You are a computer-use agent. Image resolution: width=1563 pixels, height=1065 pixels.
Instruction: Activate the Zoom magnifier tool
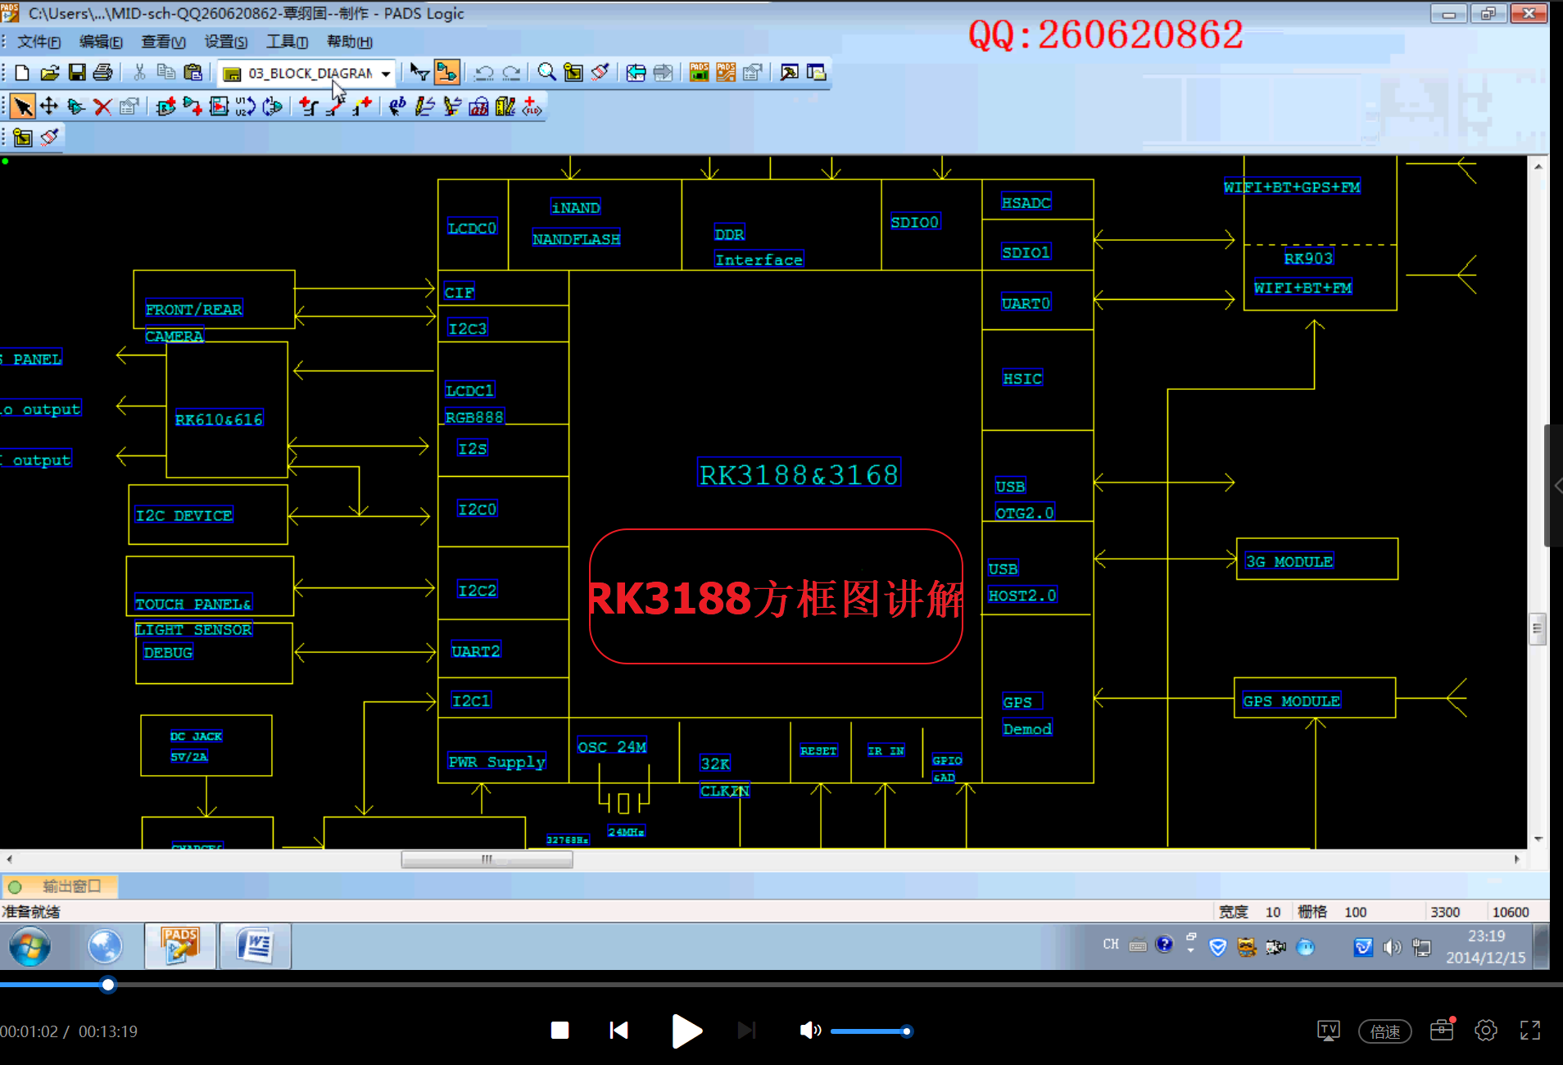pyautogui.click(x=546, y=73)
